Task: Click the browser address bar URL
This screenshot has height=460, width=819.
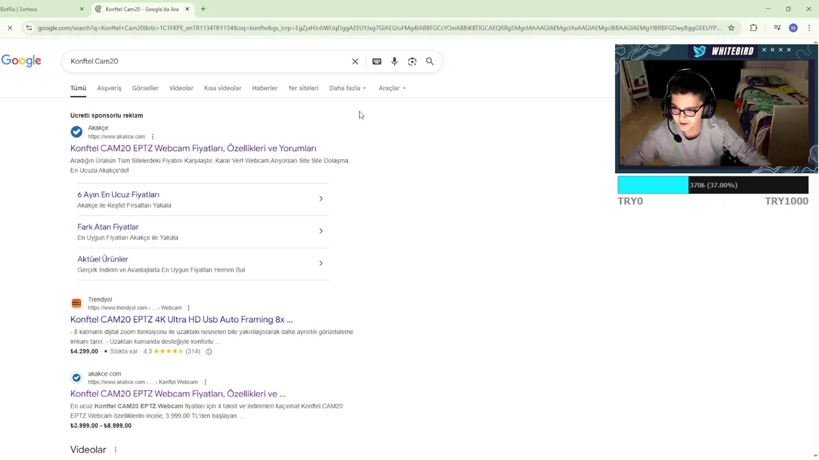Action: 379,27
